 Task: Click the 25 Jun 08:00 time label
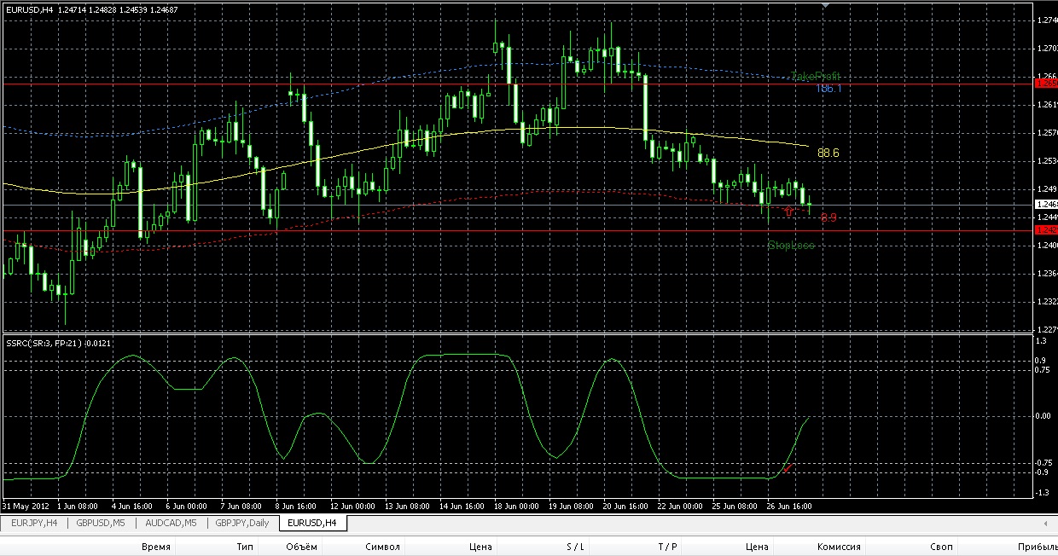736,505
